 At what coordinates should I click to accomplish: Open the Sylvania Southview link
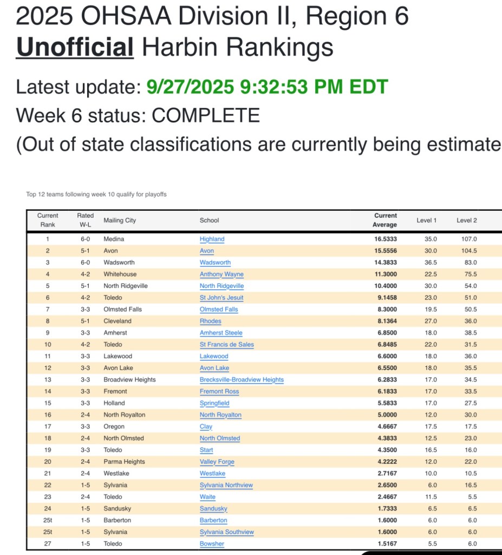pyautogui.click(x=226, y=532)
